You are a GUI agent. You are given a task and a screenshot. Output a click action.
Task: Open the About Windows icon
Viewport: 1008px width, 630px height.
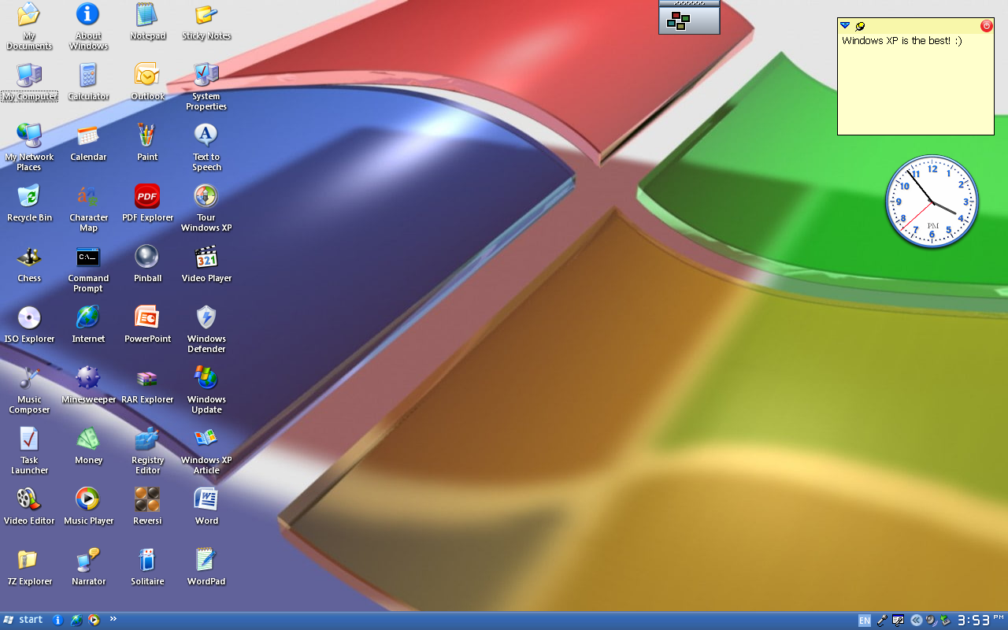pos(88,25)
